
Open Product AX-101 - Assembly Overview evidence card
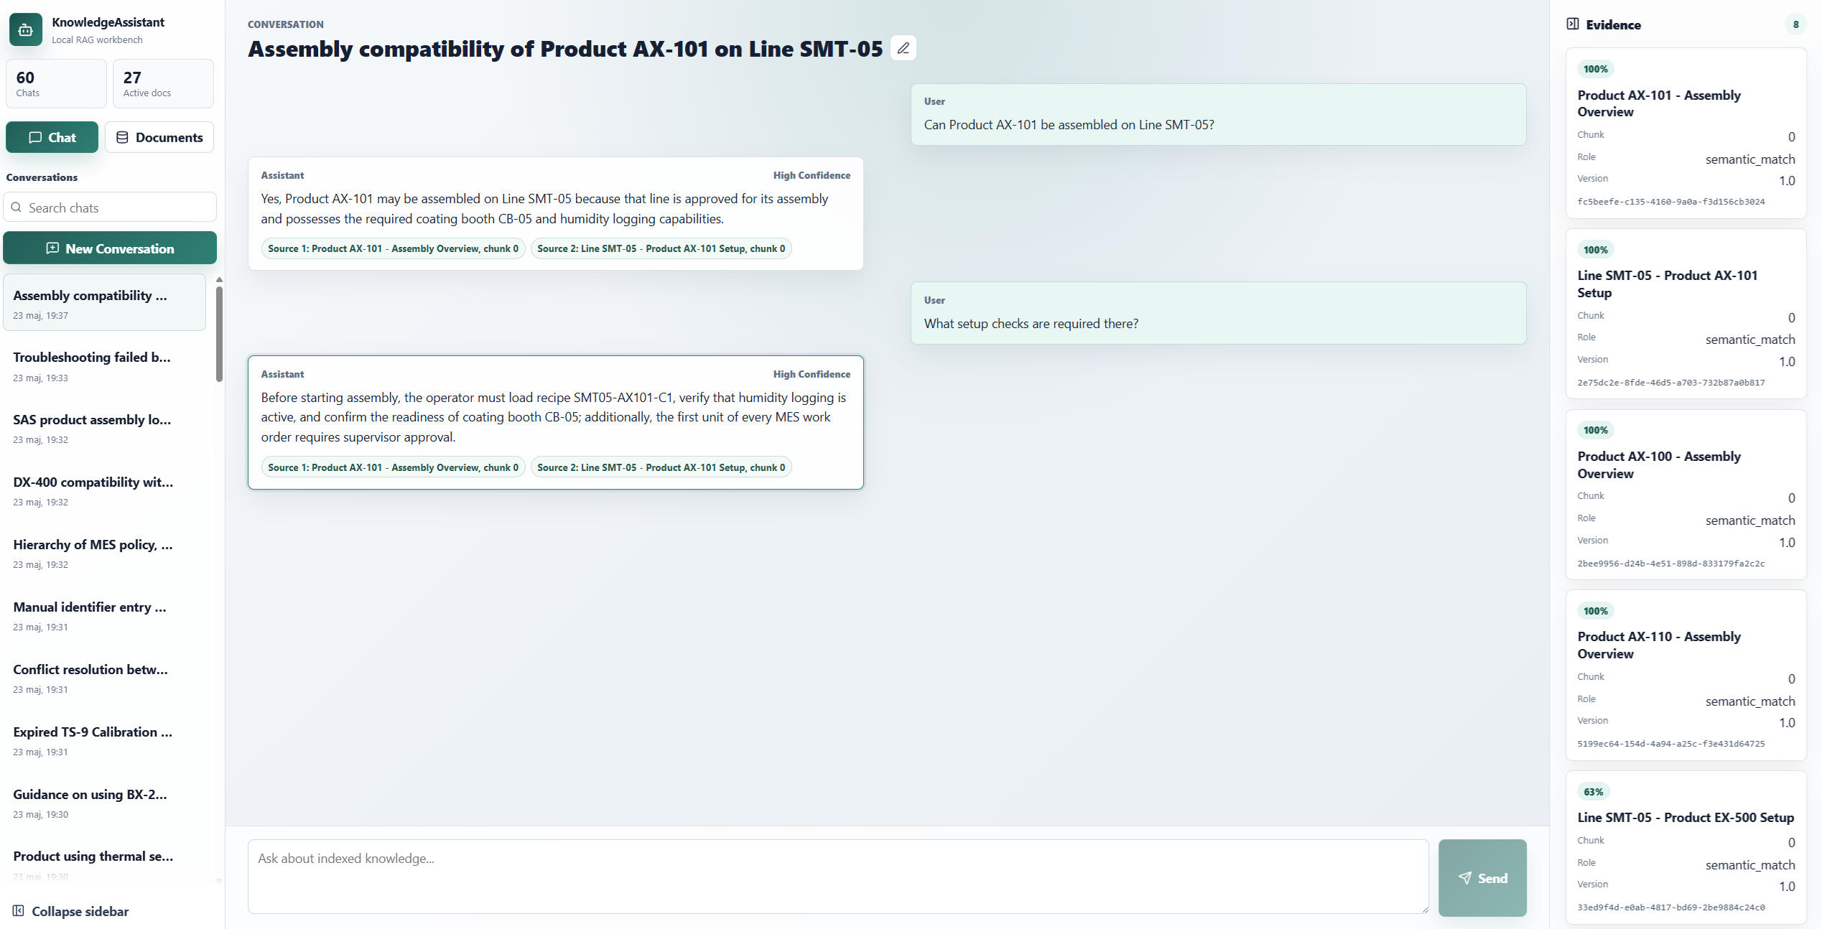(x=1686, y=133)
